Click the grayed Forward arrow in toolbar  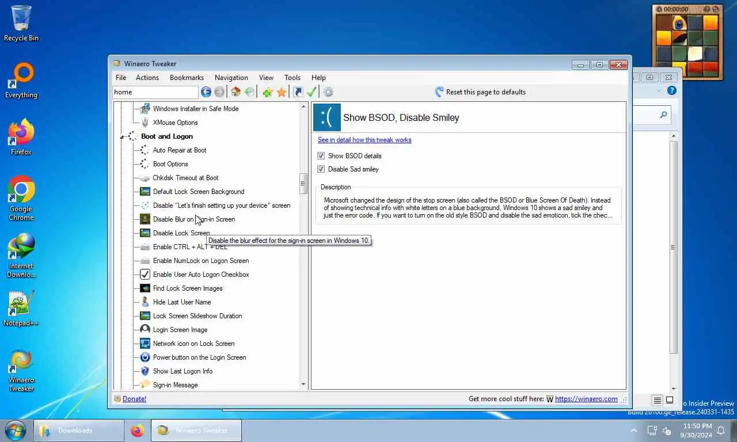tap(219, 92)
